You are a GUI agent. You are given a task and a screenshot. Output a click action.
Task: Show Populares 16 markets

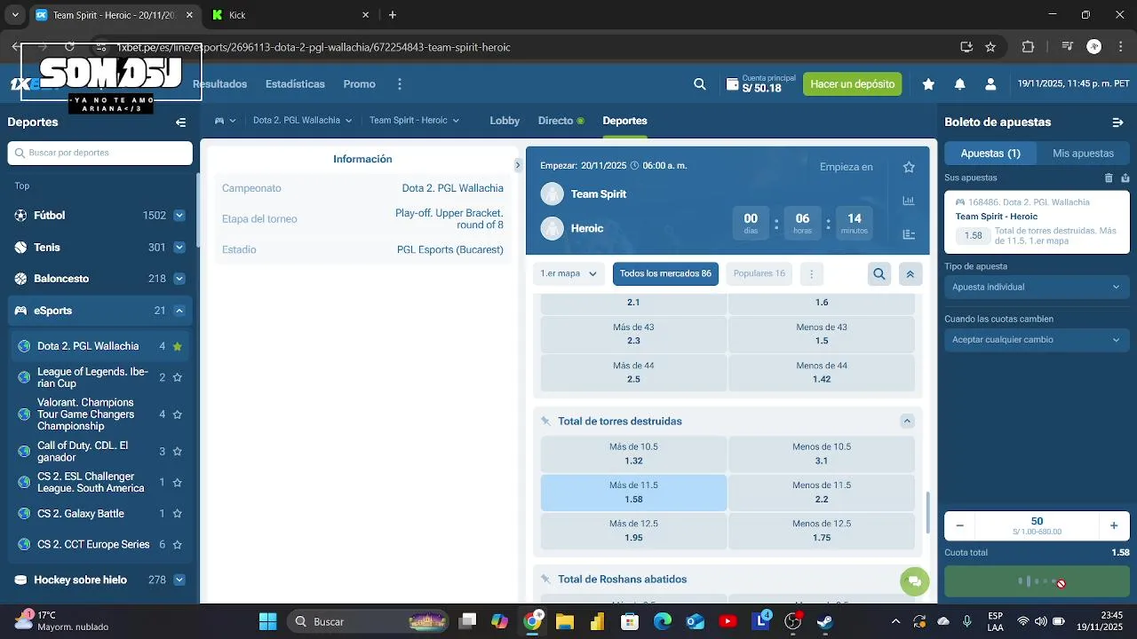point(759,274)
